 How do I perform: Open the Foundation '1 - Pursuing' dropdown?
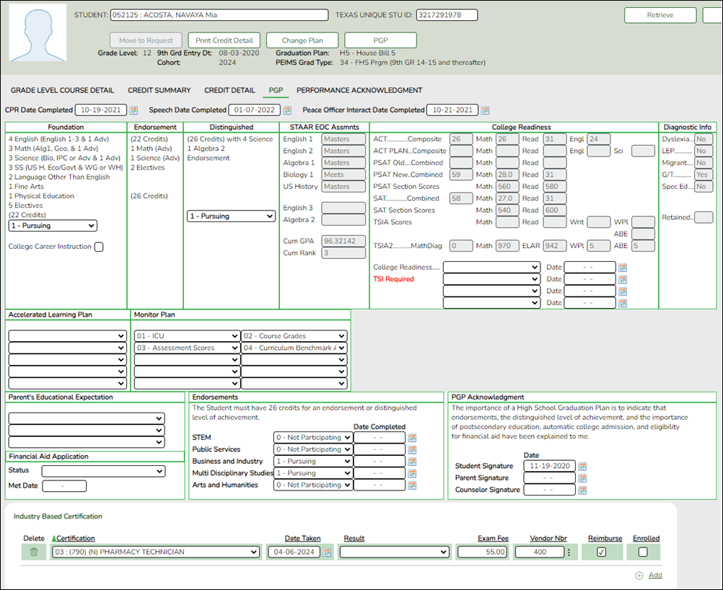pyautogui.click(x=52, y=226)
